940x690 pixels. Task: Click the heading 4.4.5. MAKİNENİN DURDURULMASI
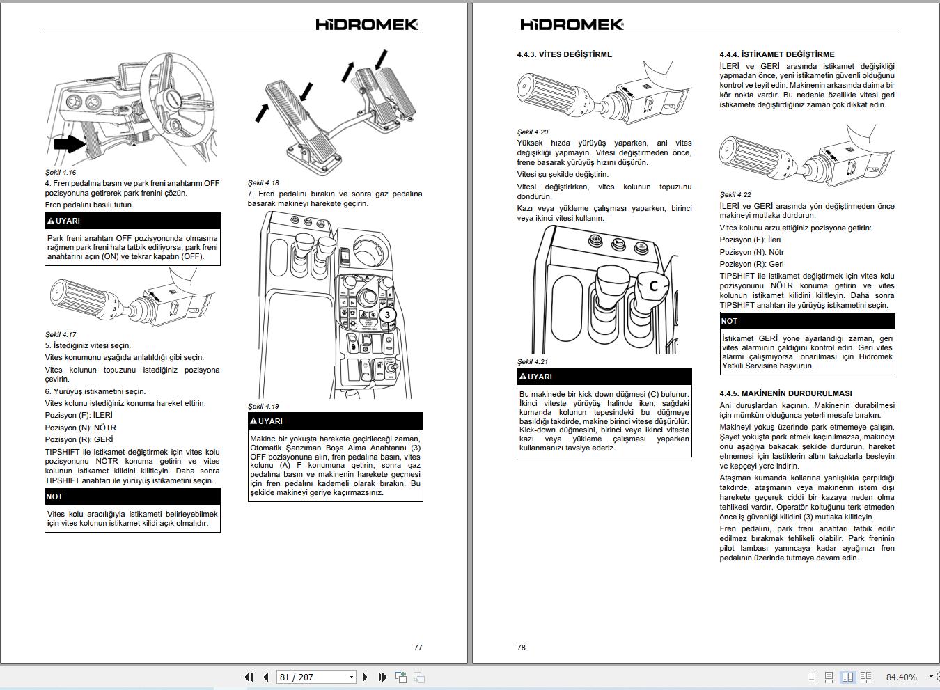coord(785,393)
